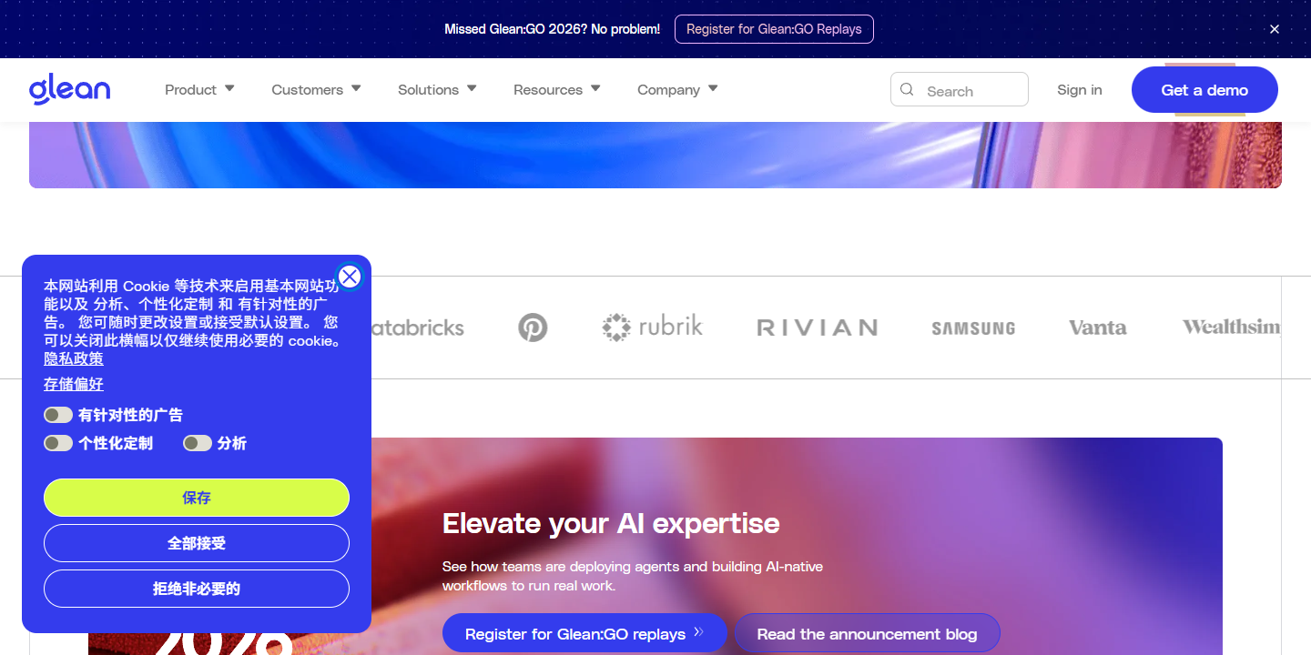Viewport: 1311px width, 655px height.
Task: Click the Customers menu label
Action: [307, 90]
